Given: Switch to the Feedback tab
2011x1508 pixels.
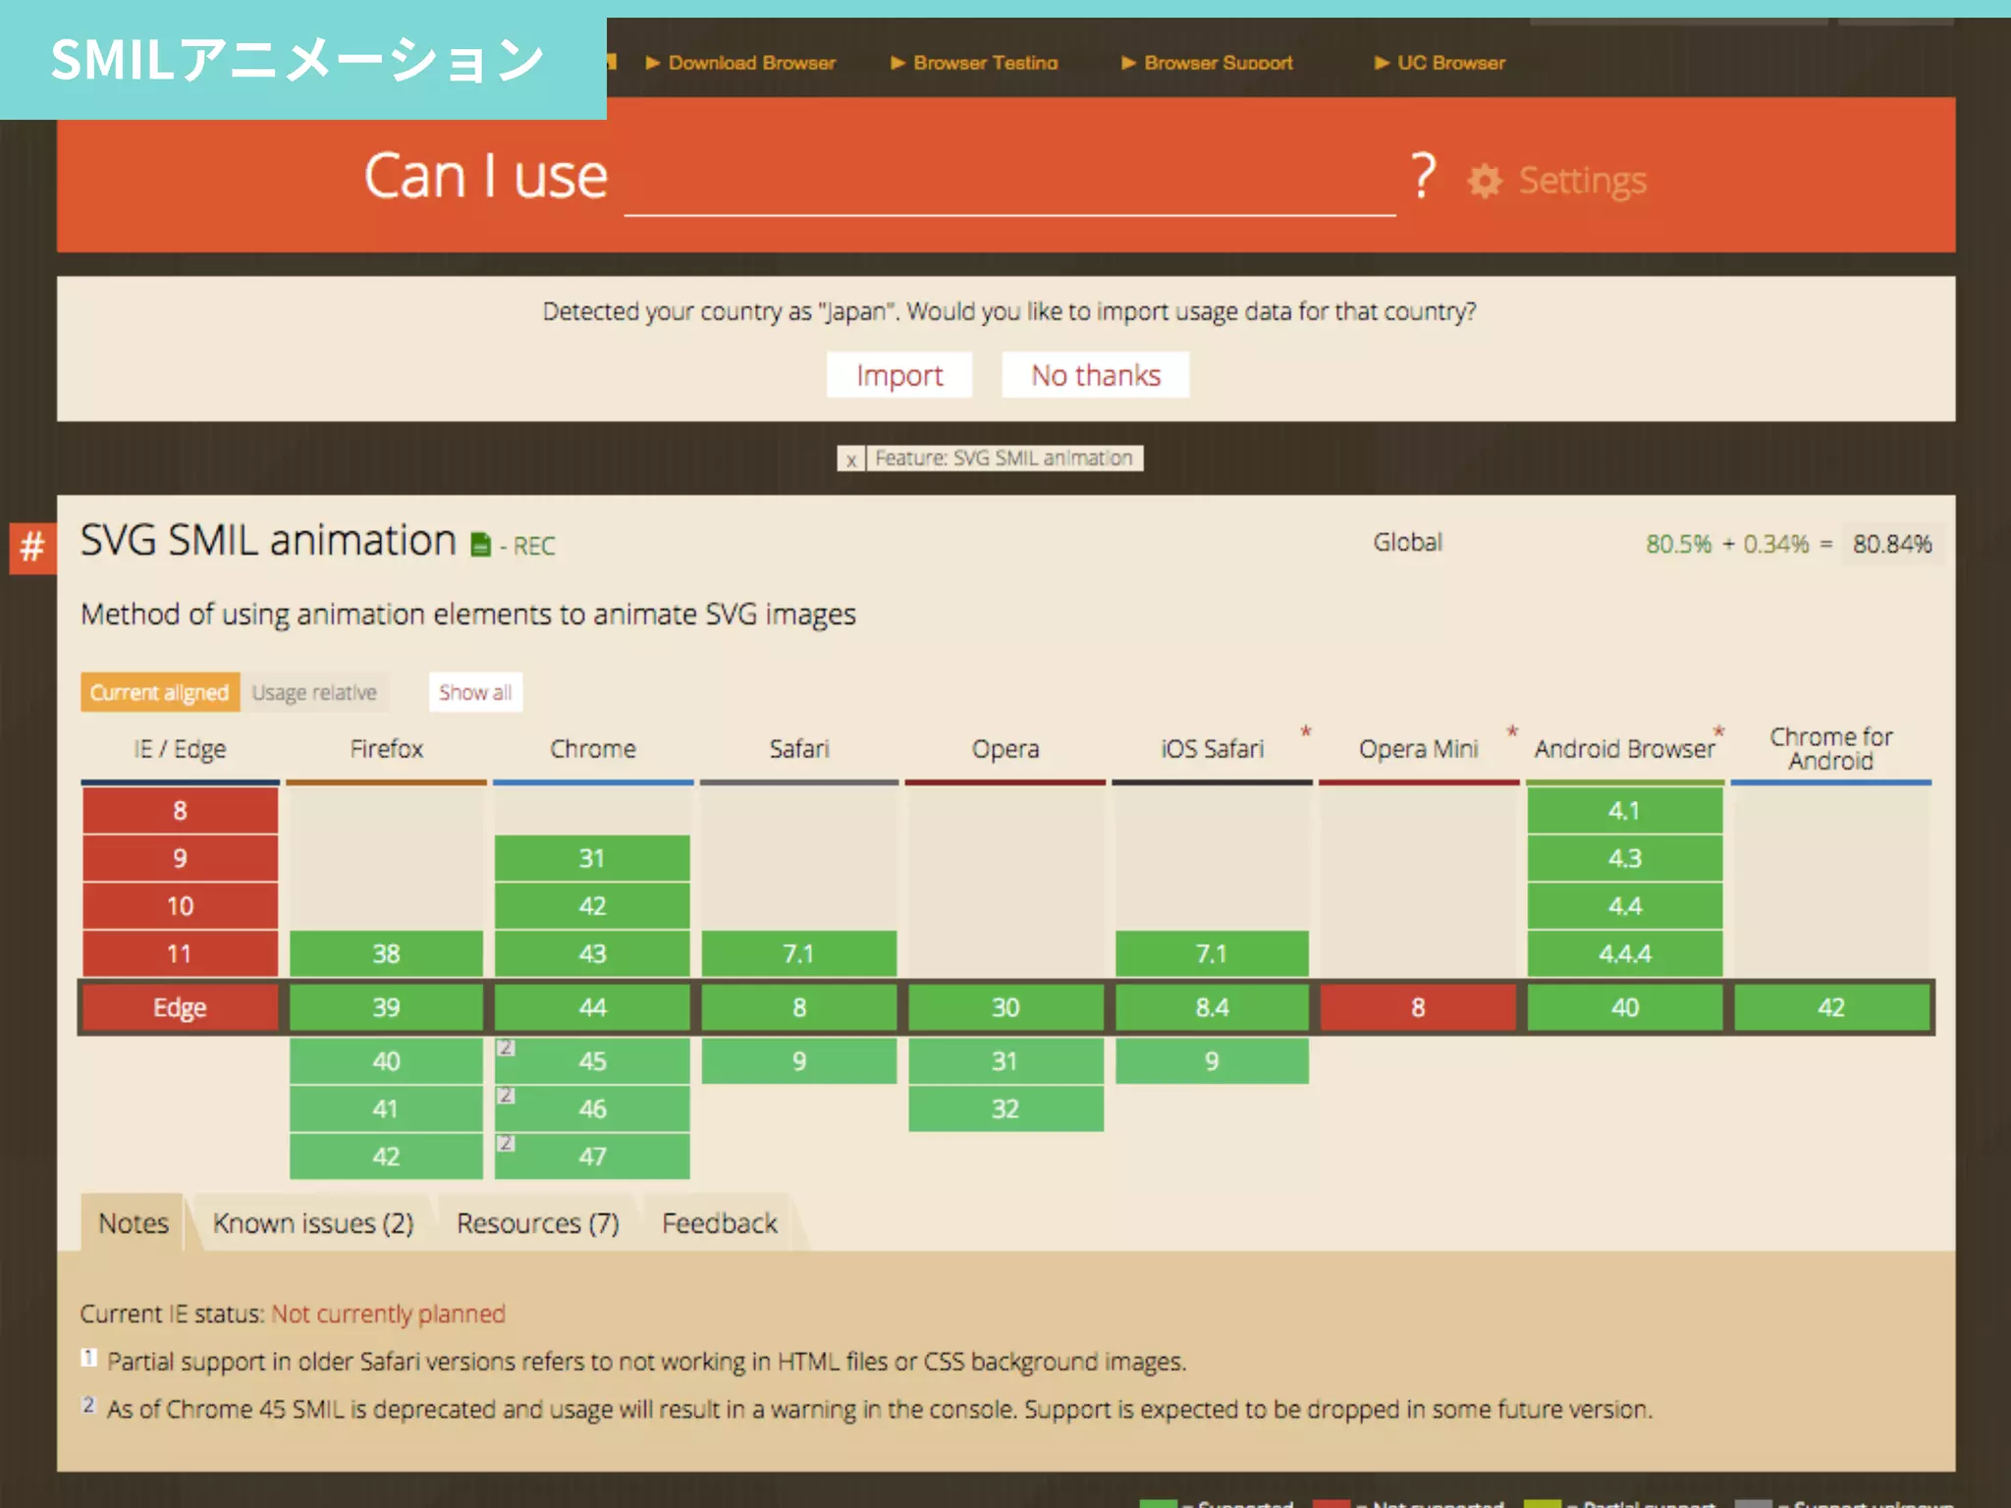Looking at the screenshot, I should point(720,1223).
